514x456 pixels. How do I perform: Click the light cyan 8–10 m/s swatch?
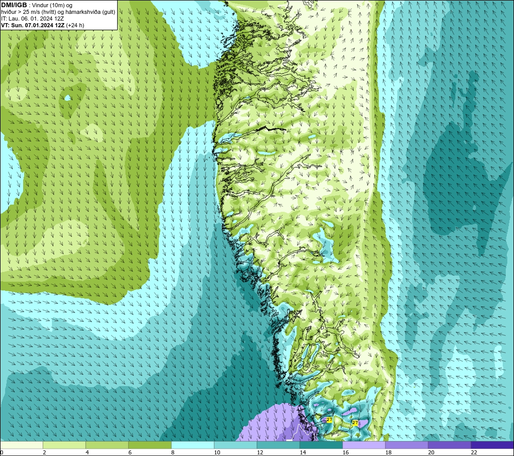[193, 445]
